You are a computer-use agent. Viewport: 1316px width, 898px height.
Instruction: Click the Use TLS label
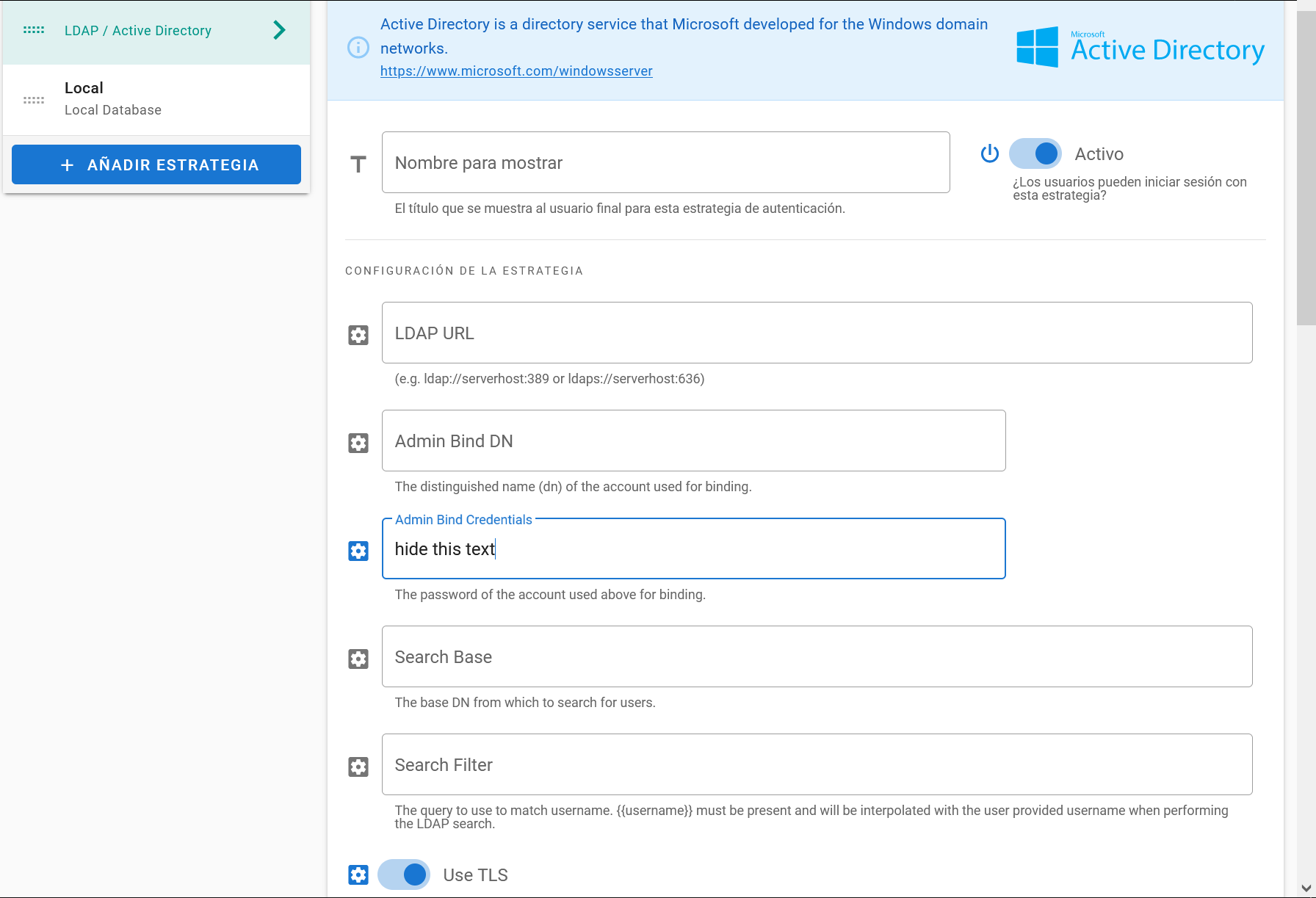coord(476,875)
